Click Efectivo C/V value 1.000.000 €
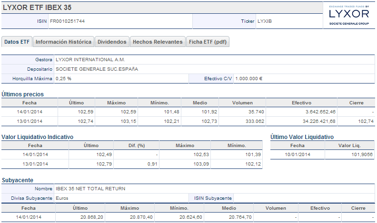This screenshot has height=223, width=377. click(249, 79)
